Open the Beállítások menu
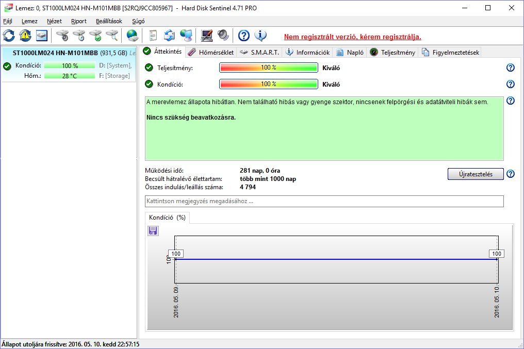 click(109, 21)
